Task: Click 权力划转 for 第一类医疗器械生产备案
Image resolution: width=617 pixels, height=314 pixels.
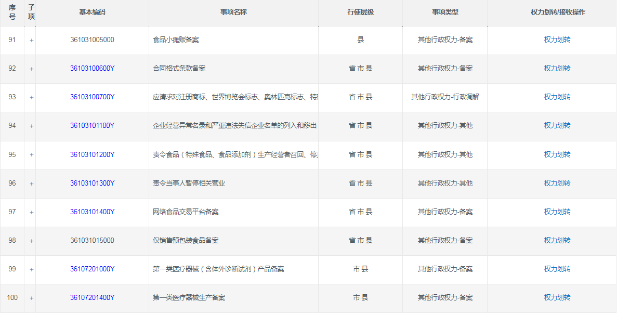Action: [557, 298]
